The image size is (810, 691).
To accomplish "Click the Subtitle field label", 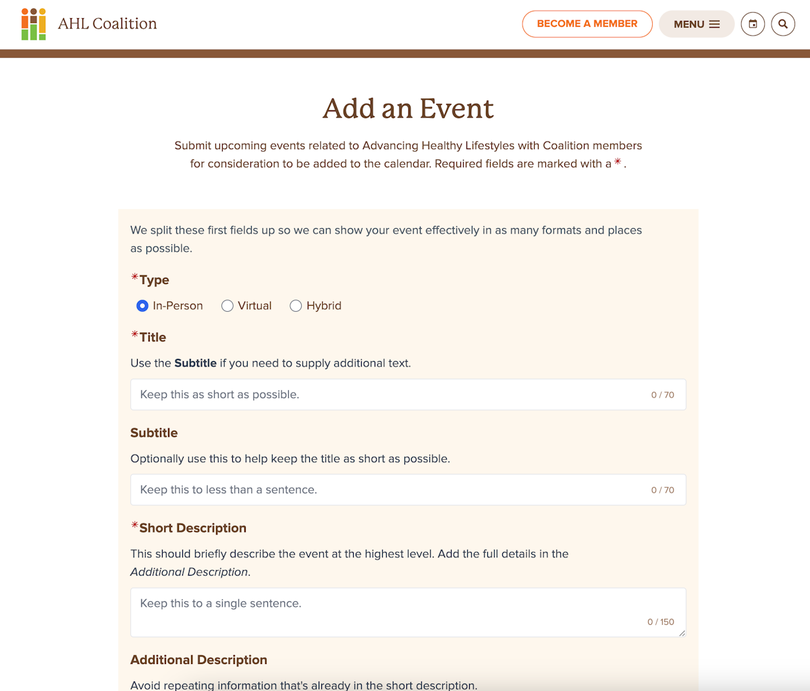I will pyautogui.click(x=154, y=433).
